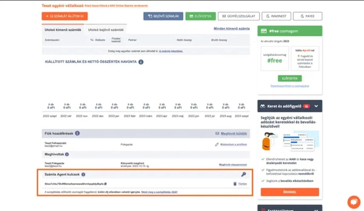Open the Utolsó bejövő számlák tab
Screen dimensions: 364x211
click(x=106, y=30)
